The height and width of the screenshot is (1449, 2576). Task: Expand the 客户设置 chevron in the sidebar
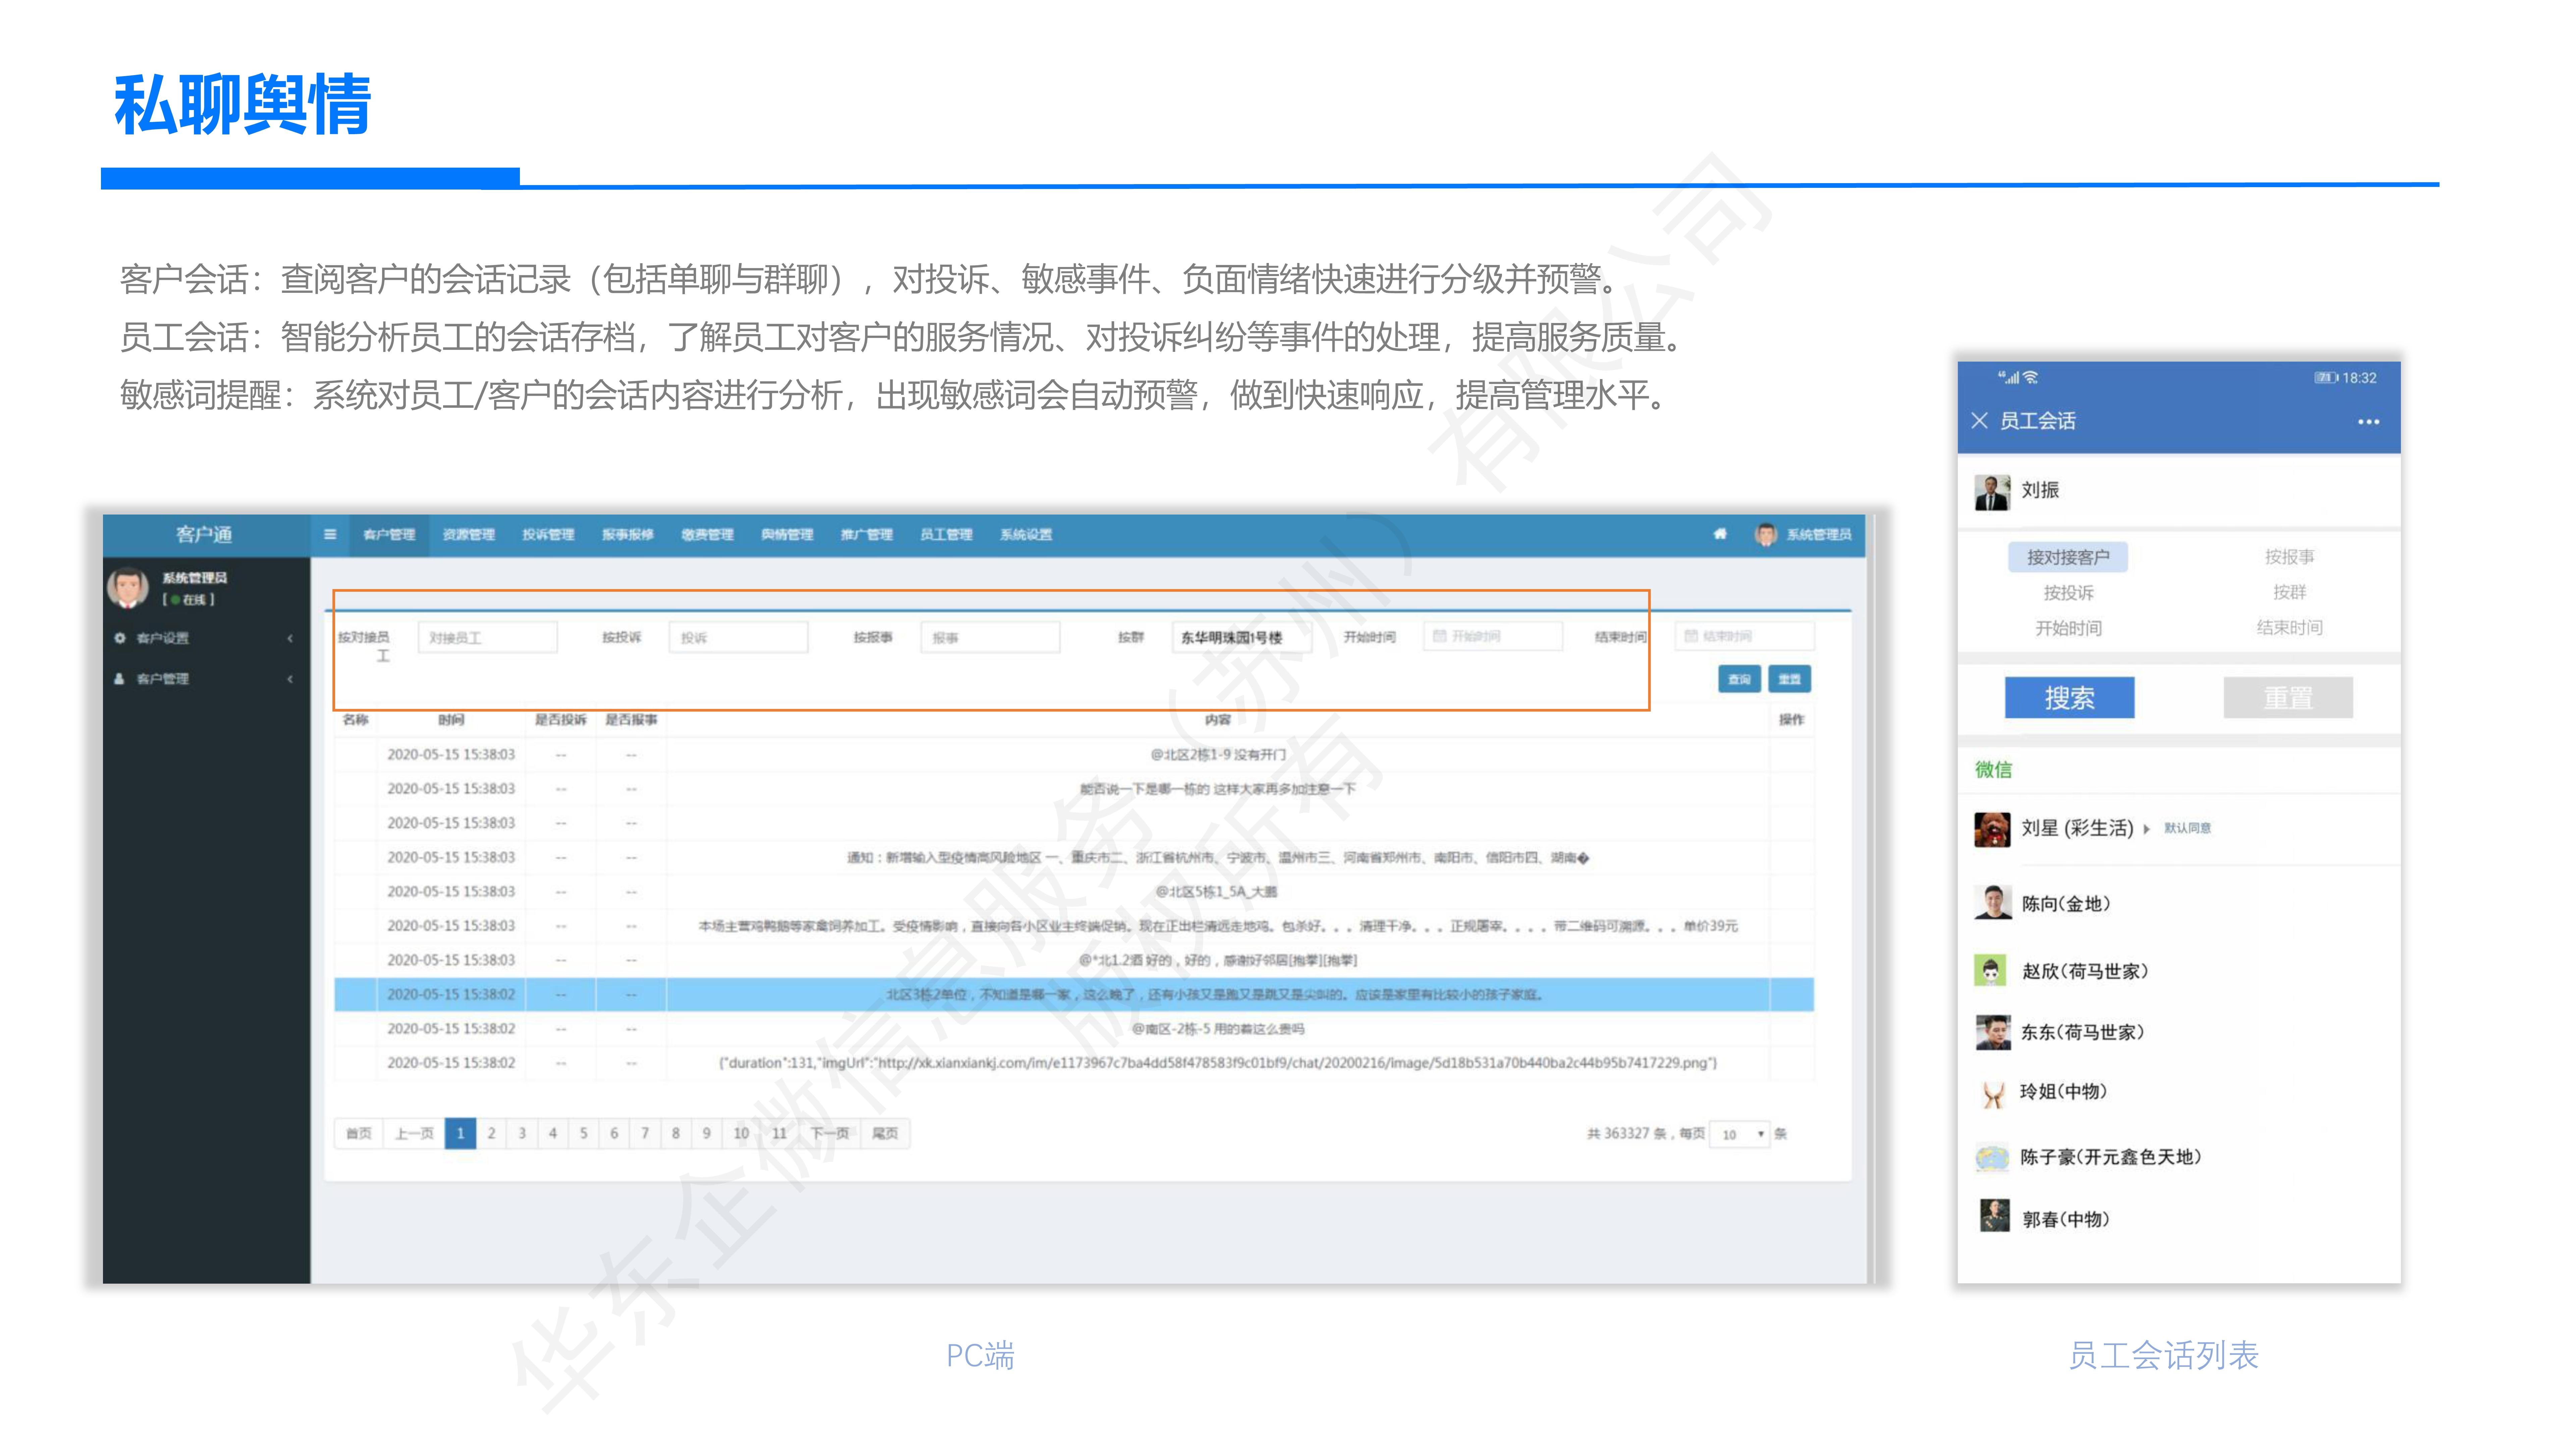(290, 638)
